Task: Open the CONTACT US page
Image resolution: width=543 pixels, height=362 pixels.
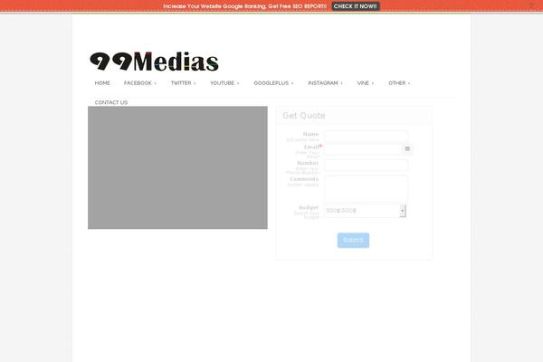Action: click(111, 102)
